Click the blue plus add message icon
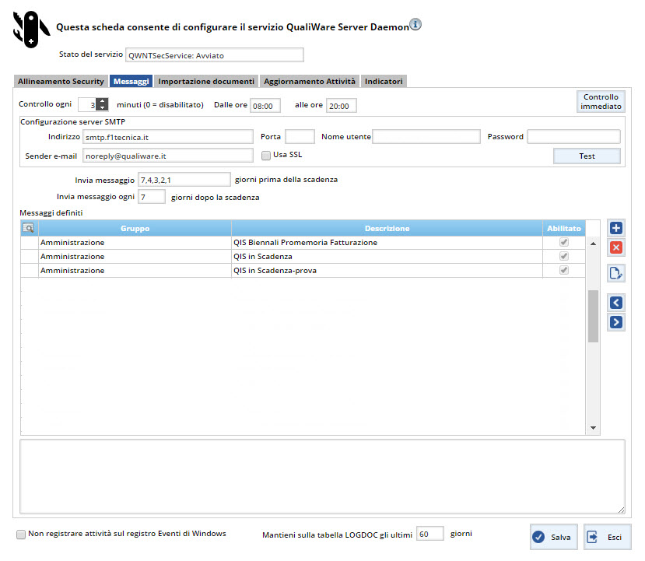 (616, 228)
